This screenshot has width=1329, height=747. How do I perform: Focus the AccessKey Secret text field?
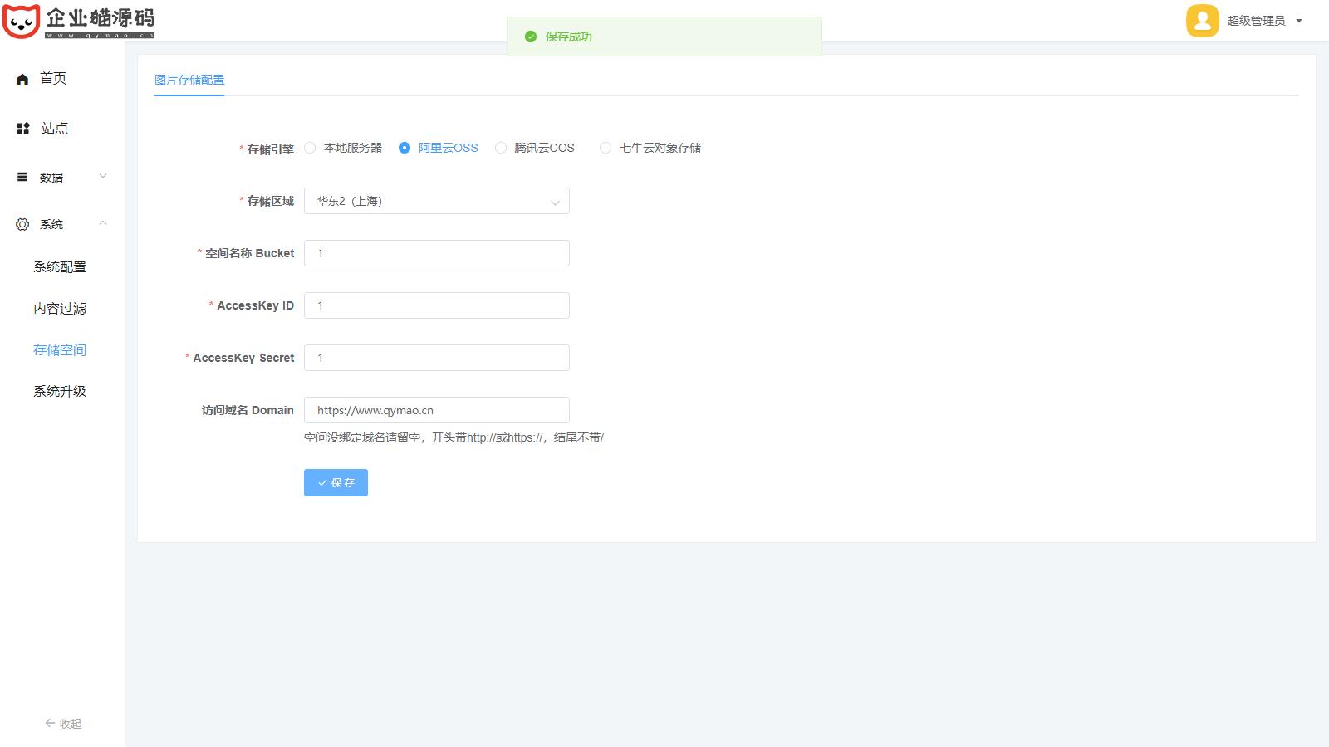point(436,358)
